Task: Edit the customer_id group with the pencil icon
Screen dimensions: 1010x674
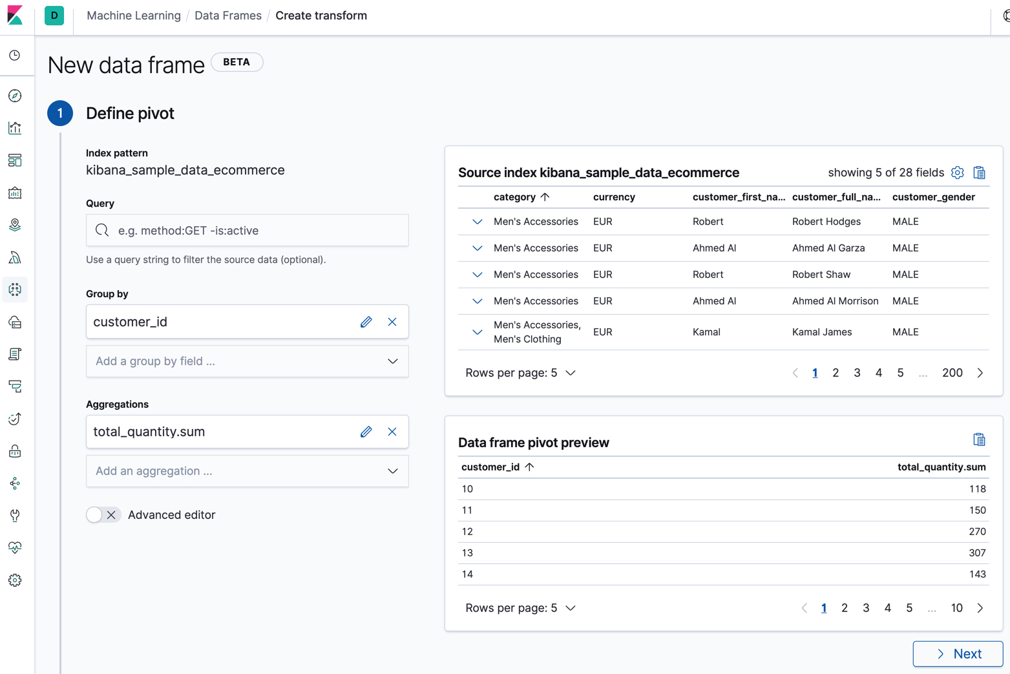Action: tap(366, 321)
